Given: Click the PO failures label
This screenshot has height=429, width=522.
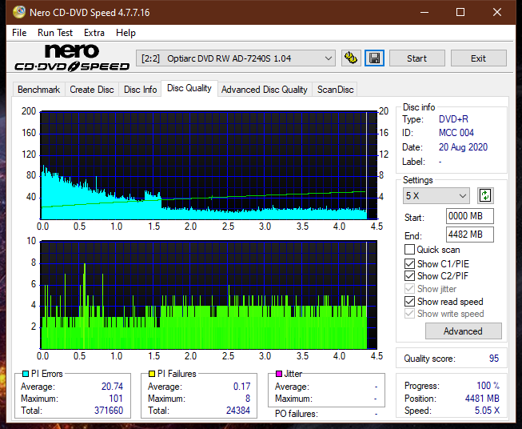Looking at the screenshot, I should 297,414.
